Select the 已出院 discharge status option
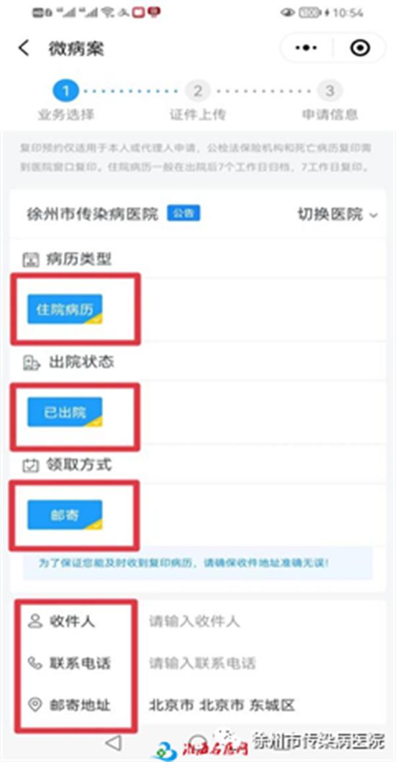 coord(65,412)
